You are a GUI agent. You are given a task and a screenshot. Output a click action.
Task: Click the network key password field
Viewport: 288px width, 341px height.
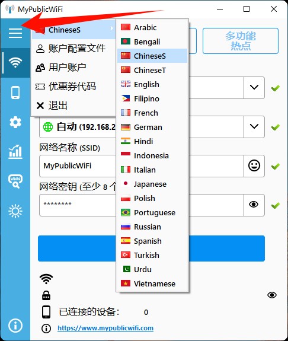point(141,205)
